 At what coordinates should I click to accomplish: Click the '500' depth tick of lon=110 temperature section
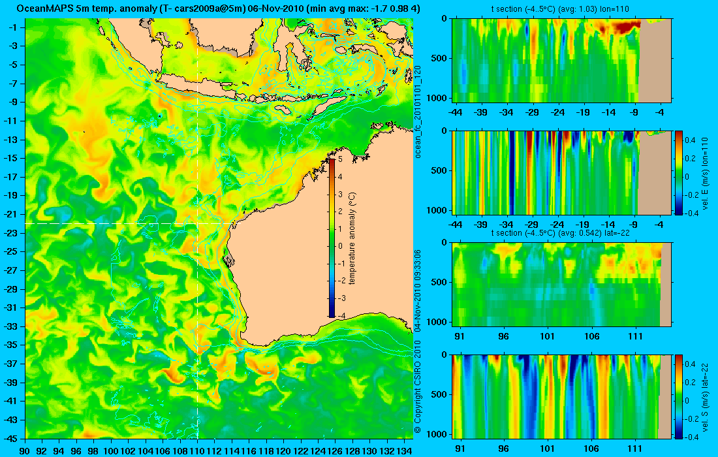tap(441, 58)
